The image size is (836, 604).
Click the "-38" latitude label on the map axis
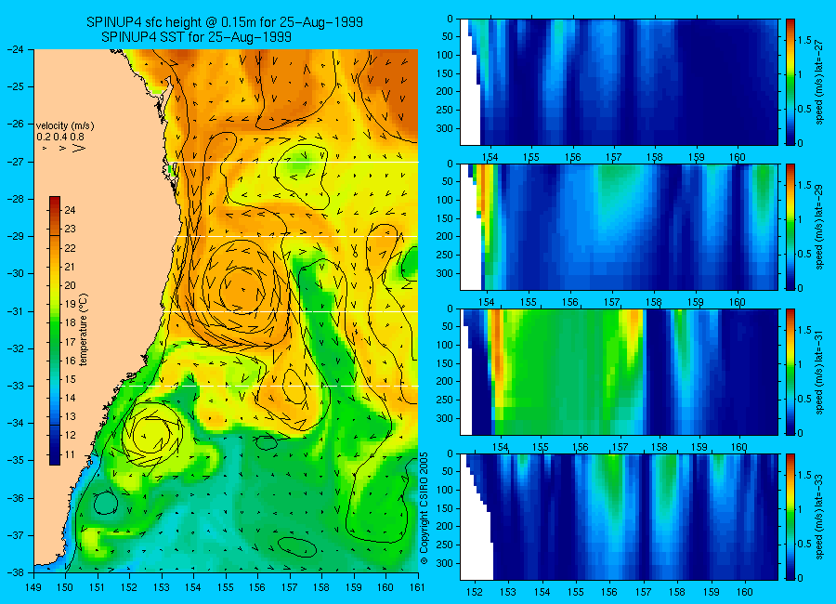click(14, 572)
